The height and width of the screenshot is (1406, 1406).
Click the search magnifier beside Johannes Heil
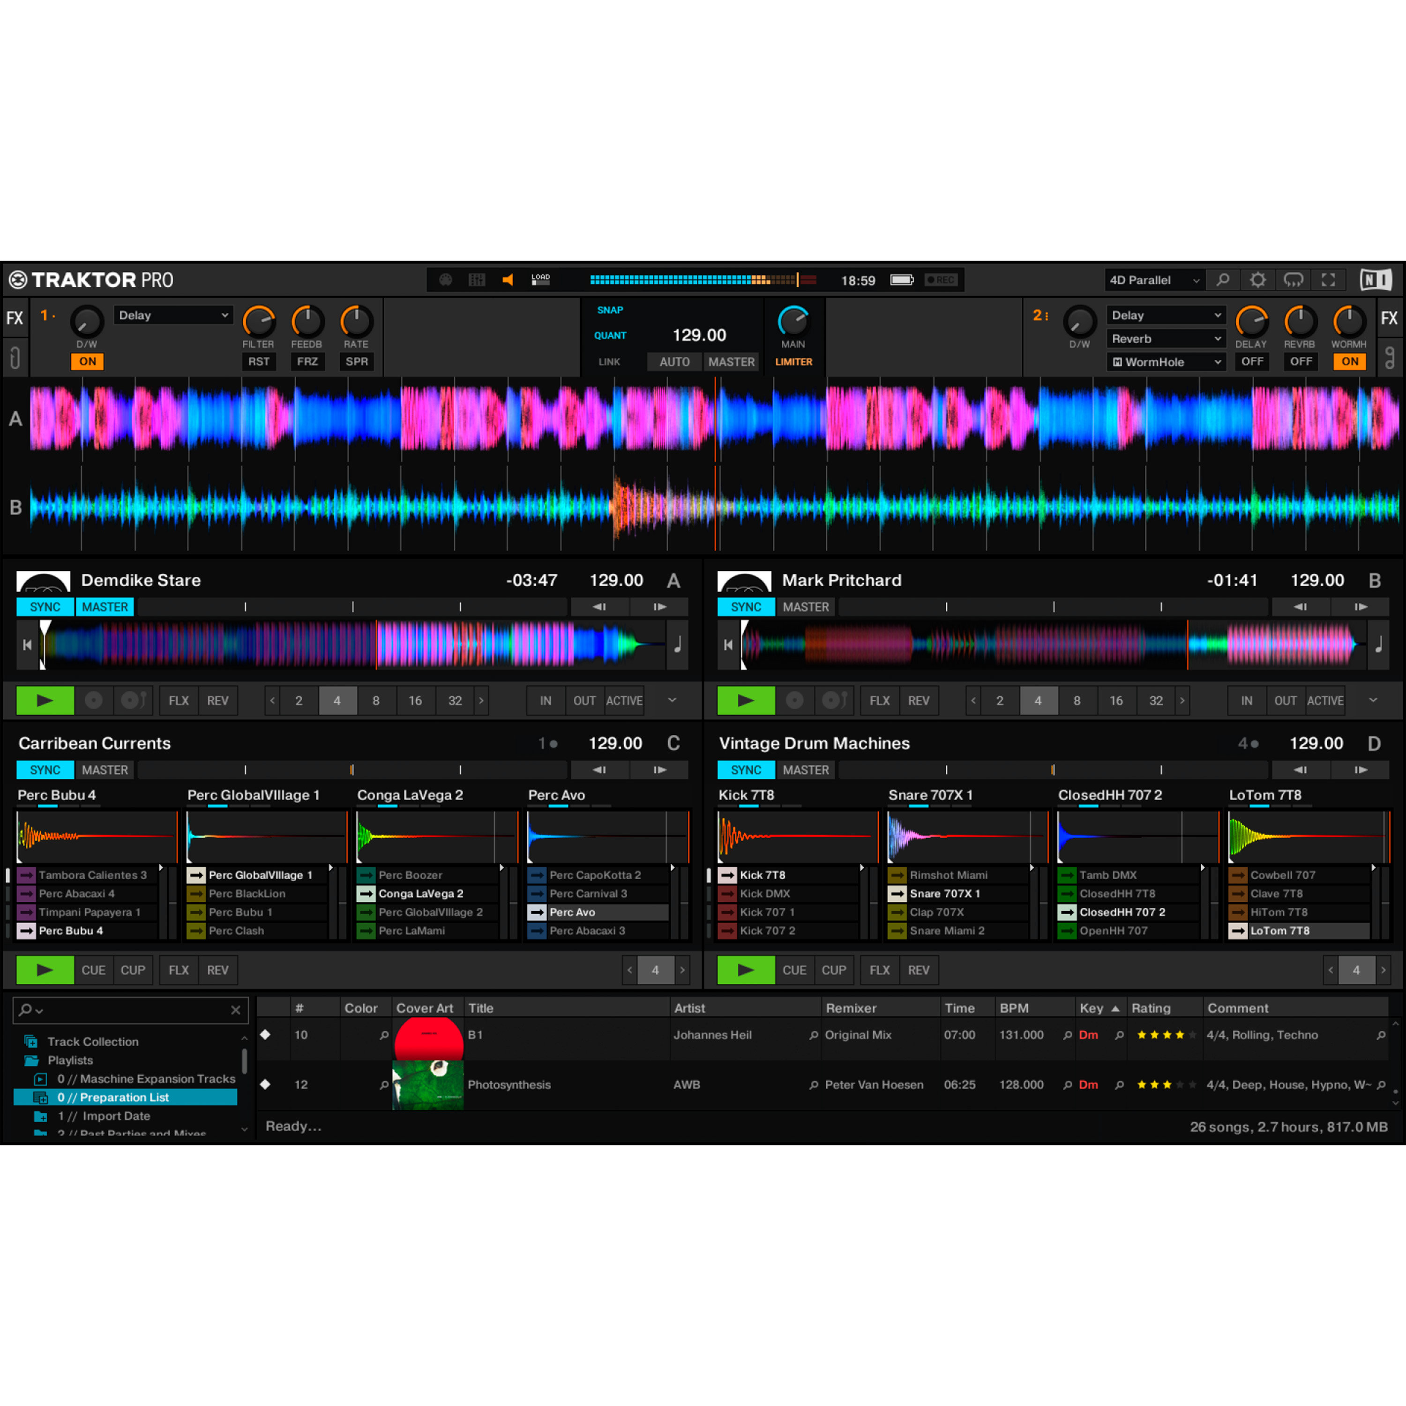pyautogui.click(x=813, y=1035)
